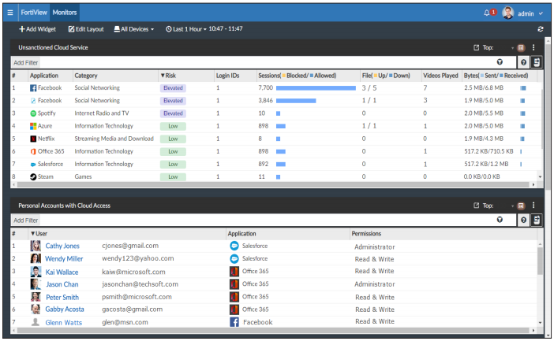Viewport: 554px width, 341px height.
Task: Open Peter Smith user link
Action: [x=62, y=297]
